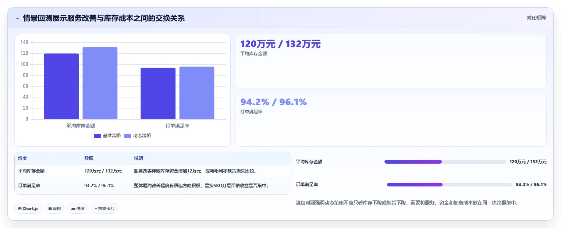561x228 pixels.
Task: Click the 订单满足率 progress bar
Action: [450, 185]
